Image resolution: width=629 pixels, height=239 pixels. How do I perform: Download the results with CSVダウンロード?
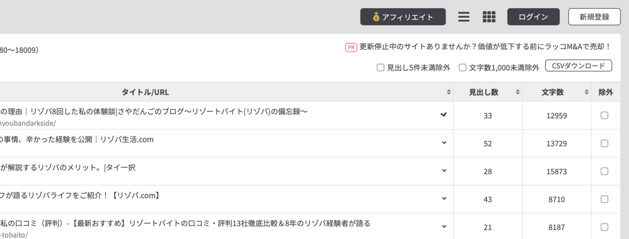click(579, 66)
